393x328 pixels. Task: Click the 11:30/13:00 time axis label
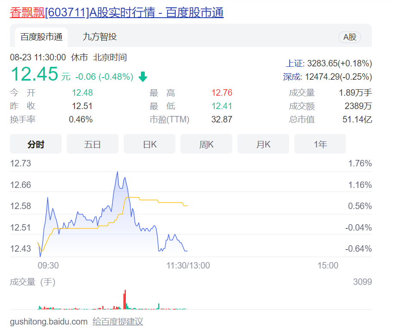[188, 266]
